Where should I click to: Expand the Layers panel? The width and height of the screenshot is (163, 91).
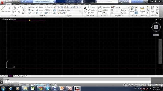point(69,16)
